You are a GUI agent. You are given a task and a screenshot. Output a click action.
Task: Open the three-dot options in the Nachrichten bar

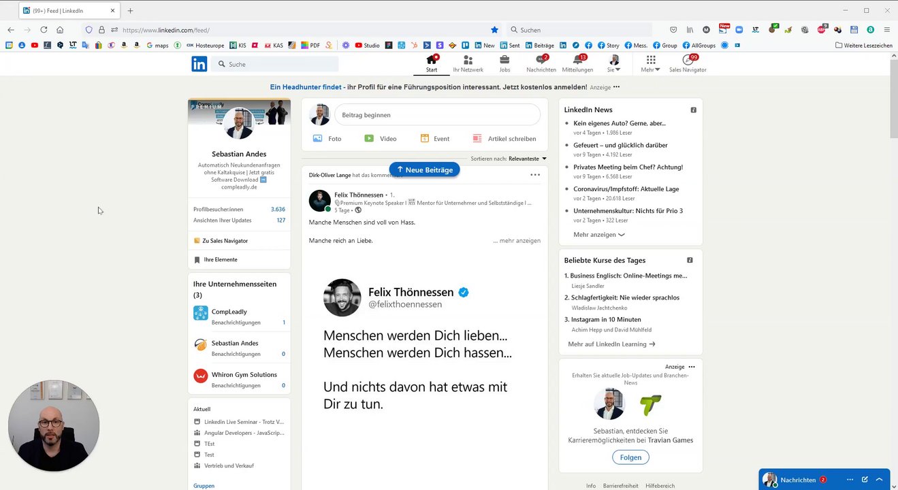point(850,480)
